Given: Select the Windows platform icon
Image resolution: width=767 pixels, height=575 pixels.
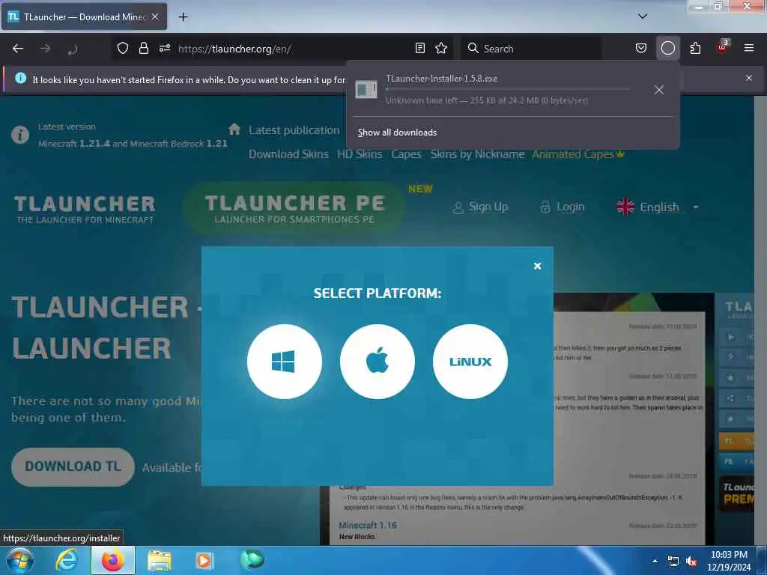Looking at the screenshot, I should click(x=284, y=362).
